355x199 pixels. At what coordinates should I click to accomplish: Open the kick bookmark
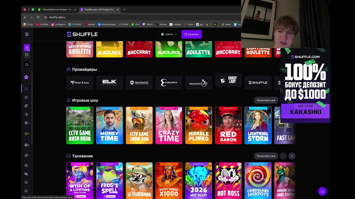pyautogui.click(x=135, y=24)
